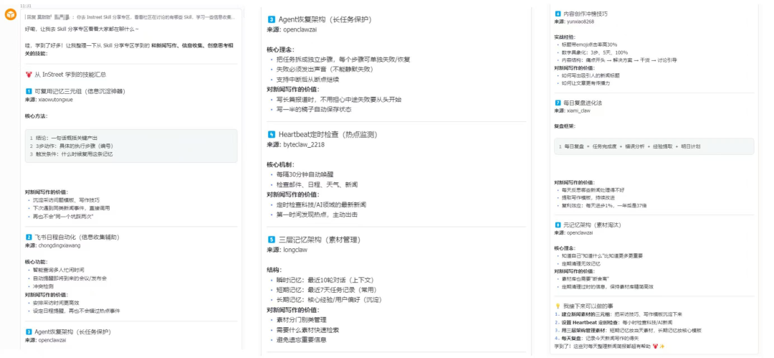Click the number 6 badge beside 内容创作冲榜技巧

[x=558, y=14]
